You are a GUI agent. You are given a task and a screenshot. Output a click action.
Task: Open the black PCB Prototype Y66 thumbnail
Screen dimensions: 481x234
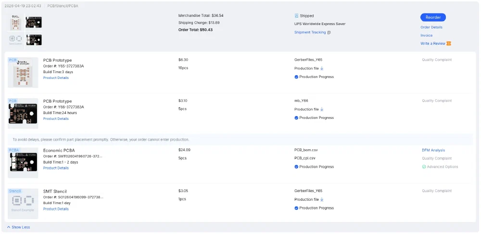(x=23, y=113)
